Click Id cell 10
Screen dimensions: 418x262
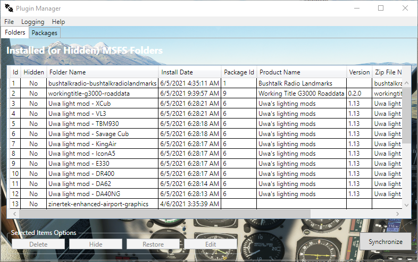pos(15,174)
